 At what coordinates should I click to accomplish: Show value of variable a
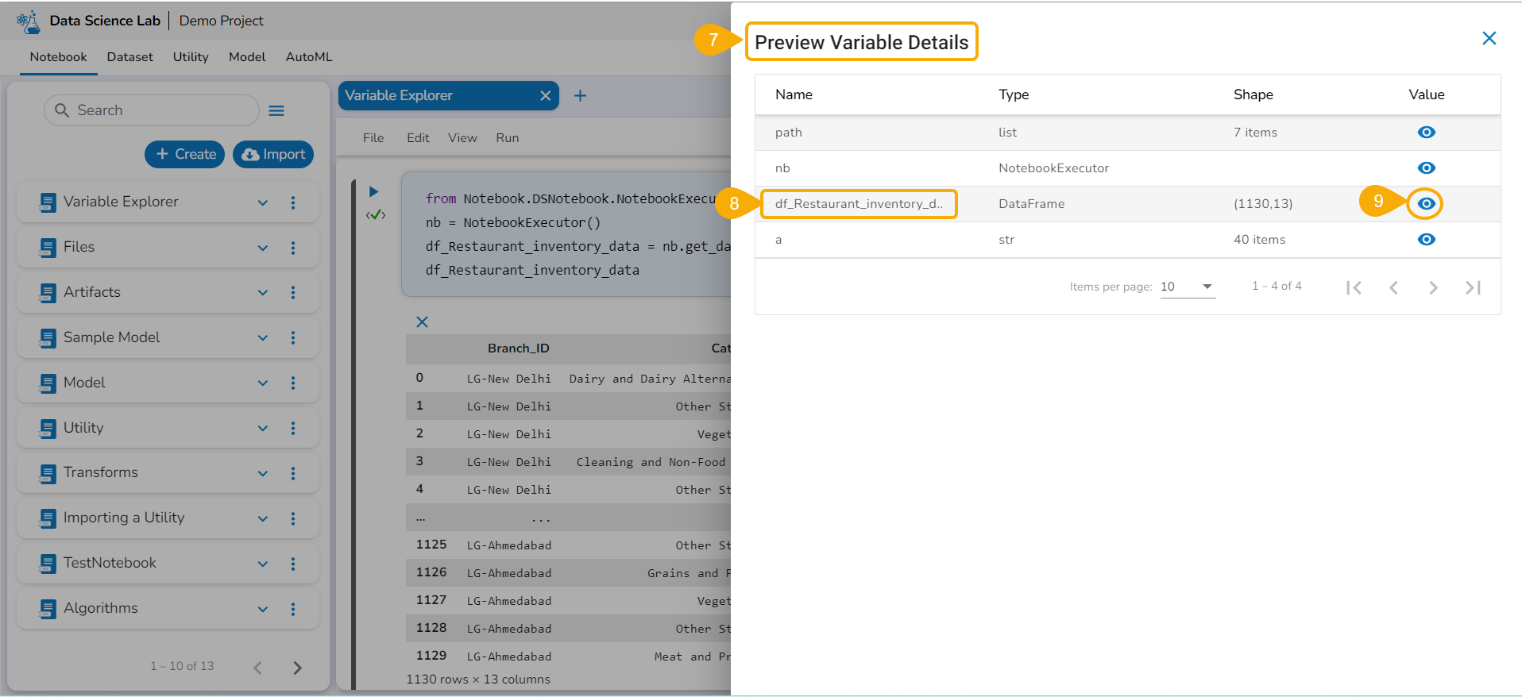[x=1426, y=240]
